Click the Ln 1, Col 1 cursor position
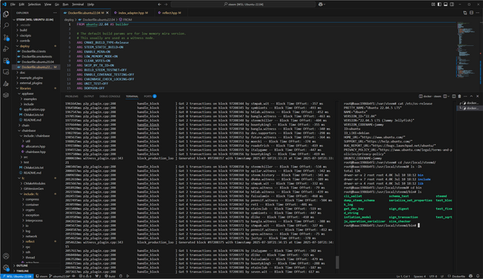The width and height of the screenshot is (483, 279). point(403,276)
